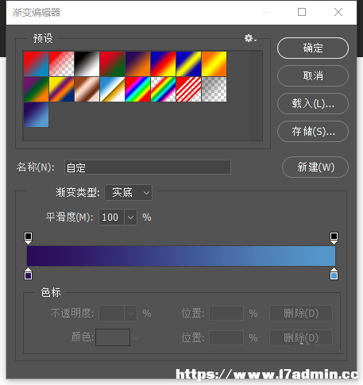Click the 名称 field containing 自定
Image resolution: width=363 pixels, height=385 pixels.
point(148,167)
